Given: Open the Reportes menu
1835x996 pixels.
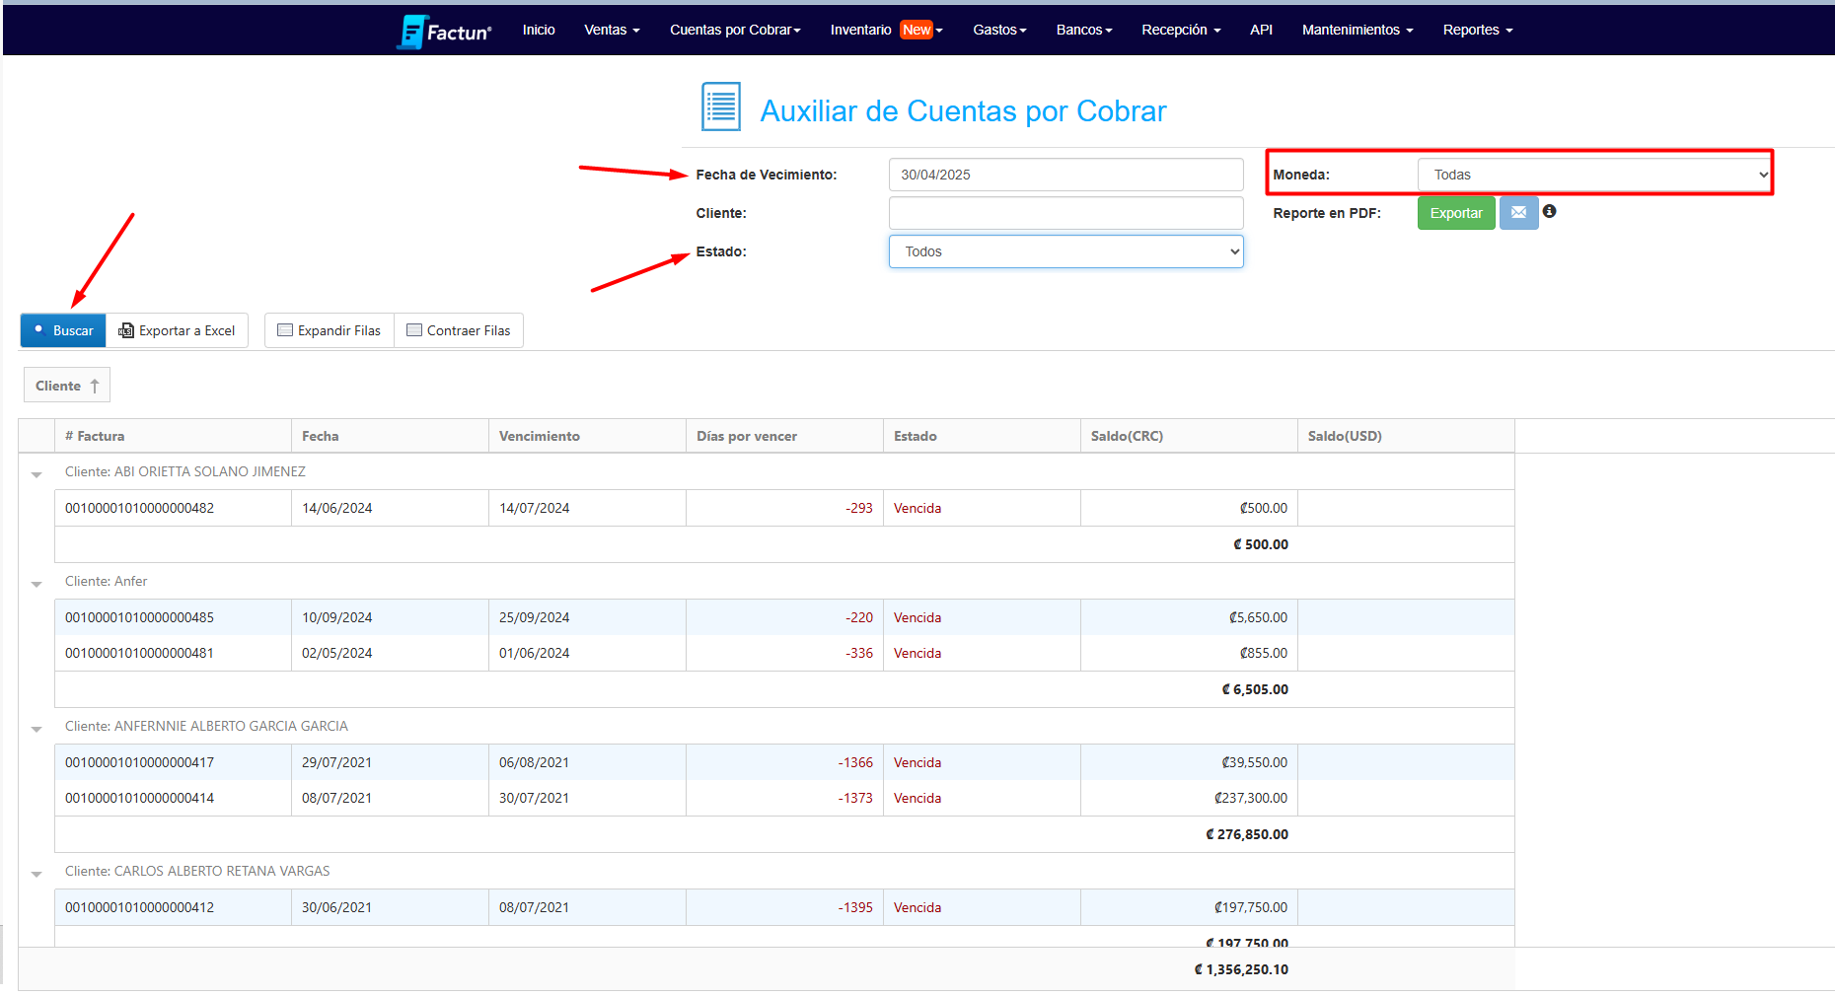Looking at the screenshot, I should click(x=1478, y=30).
